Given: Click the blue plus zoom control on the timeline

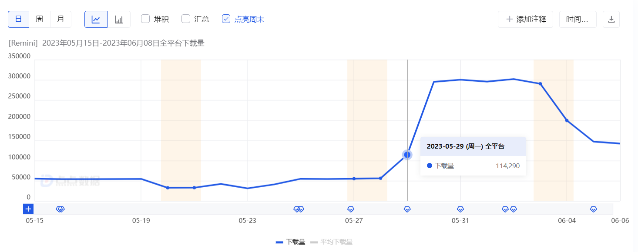Looking at the screenshot, I should pyautogui.click(x=28, y=209).
